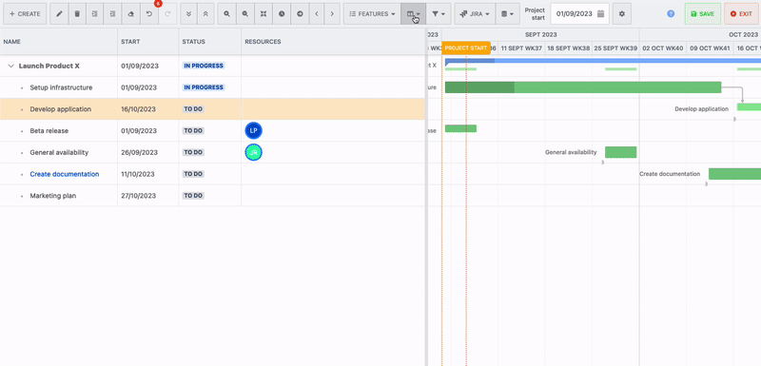Open the columns layout dropdown

pyautogui.click(x=414, y=14)
